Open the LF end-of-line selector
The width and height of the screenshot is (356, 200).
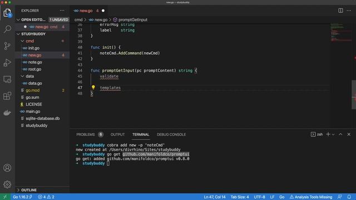tap(272, 197)
